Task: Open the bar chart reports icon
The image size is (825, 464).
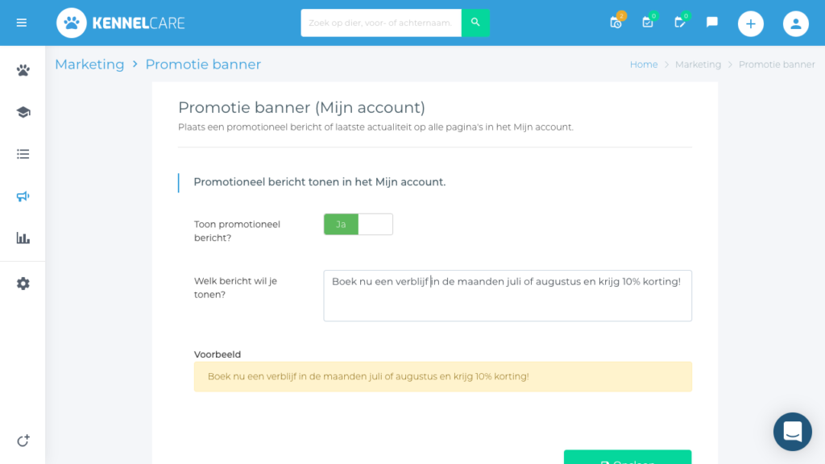Action: point(23,238)
